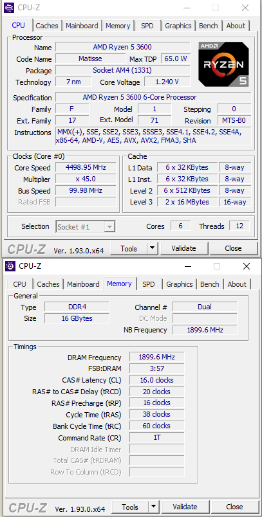This screenshot has height=517, width=262.
Task: Click Core Speed value 4498.95 MHz
Action: pos(86,167)
